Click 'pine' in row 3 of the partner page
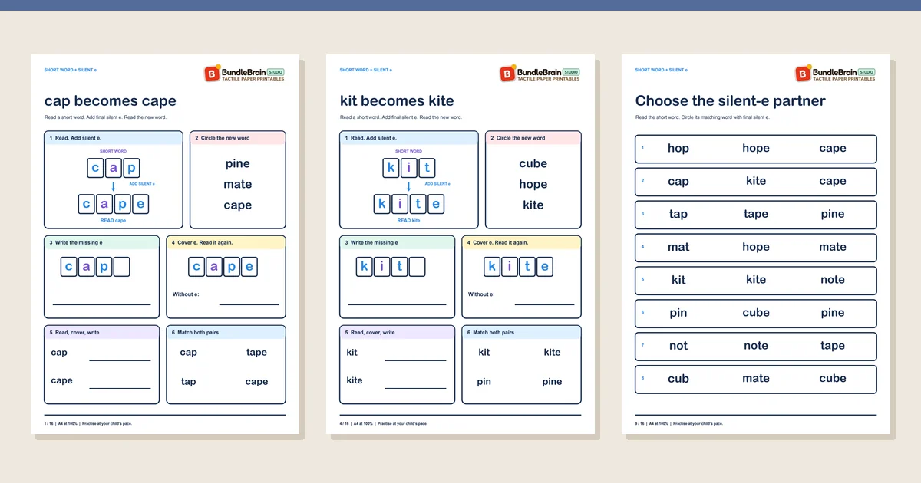Viewport: 921px width, 483px height. 833,215
